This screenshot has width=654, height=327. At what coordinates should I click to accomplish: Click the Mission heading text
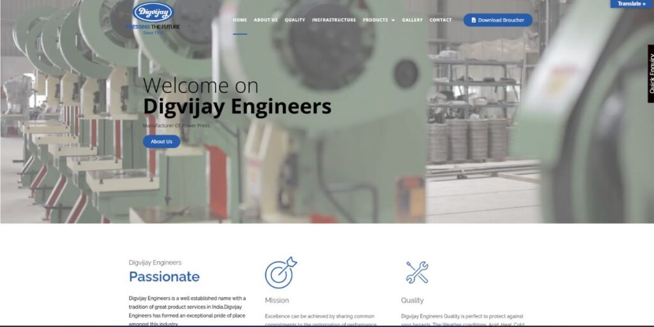(x=277, y=300)
